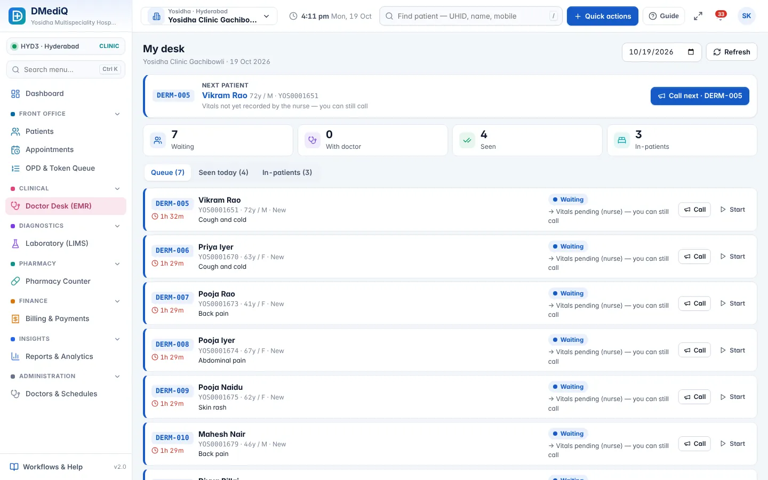Select the Queue (7) tab
Screen dimensions: 768x480
click(167, 173)
